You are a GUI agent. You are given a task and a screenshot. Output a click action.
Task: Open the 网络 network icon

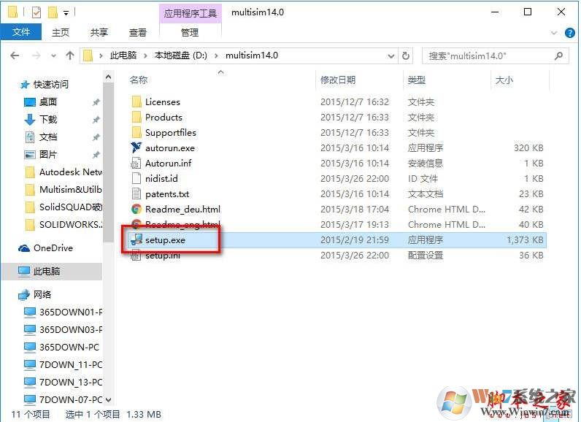pyautogui.click(x=24, y=294)
